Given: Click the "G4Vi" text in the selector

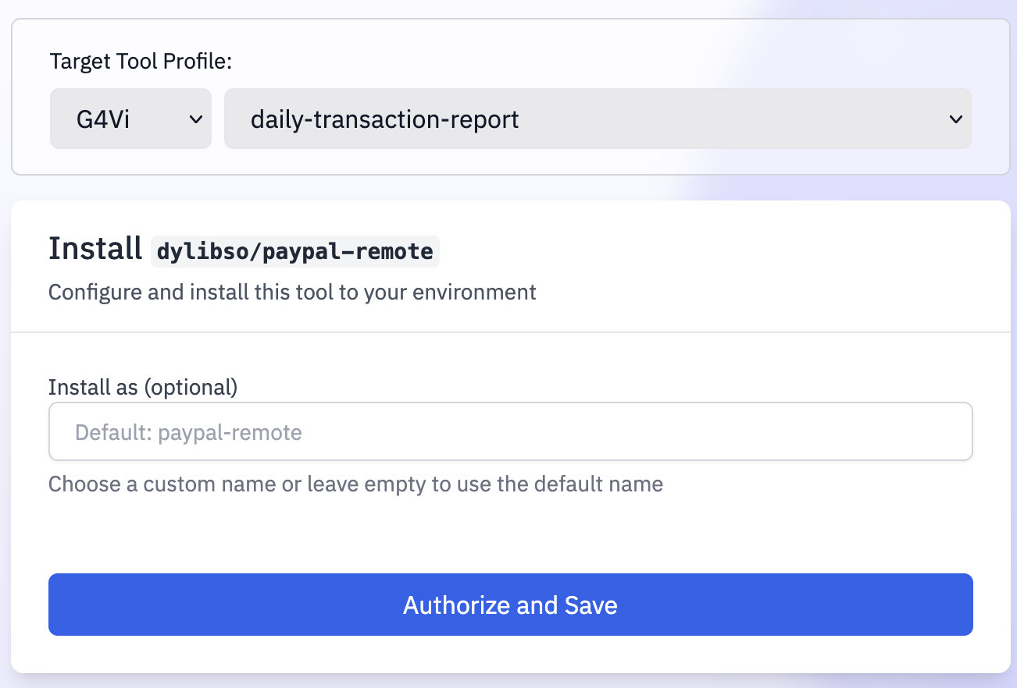Looking at the screenshot, I should (x=103, y=119).
